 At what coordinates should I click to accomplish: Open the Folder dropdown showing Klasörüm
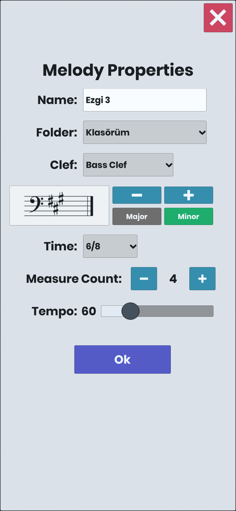(145, 132)
